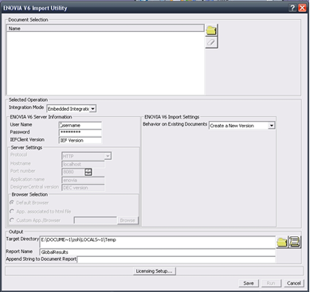Click the Port number 8080 field
Image resolution: width=310 pixels, height=292 pixels.
(73, 172)
